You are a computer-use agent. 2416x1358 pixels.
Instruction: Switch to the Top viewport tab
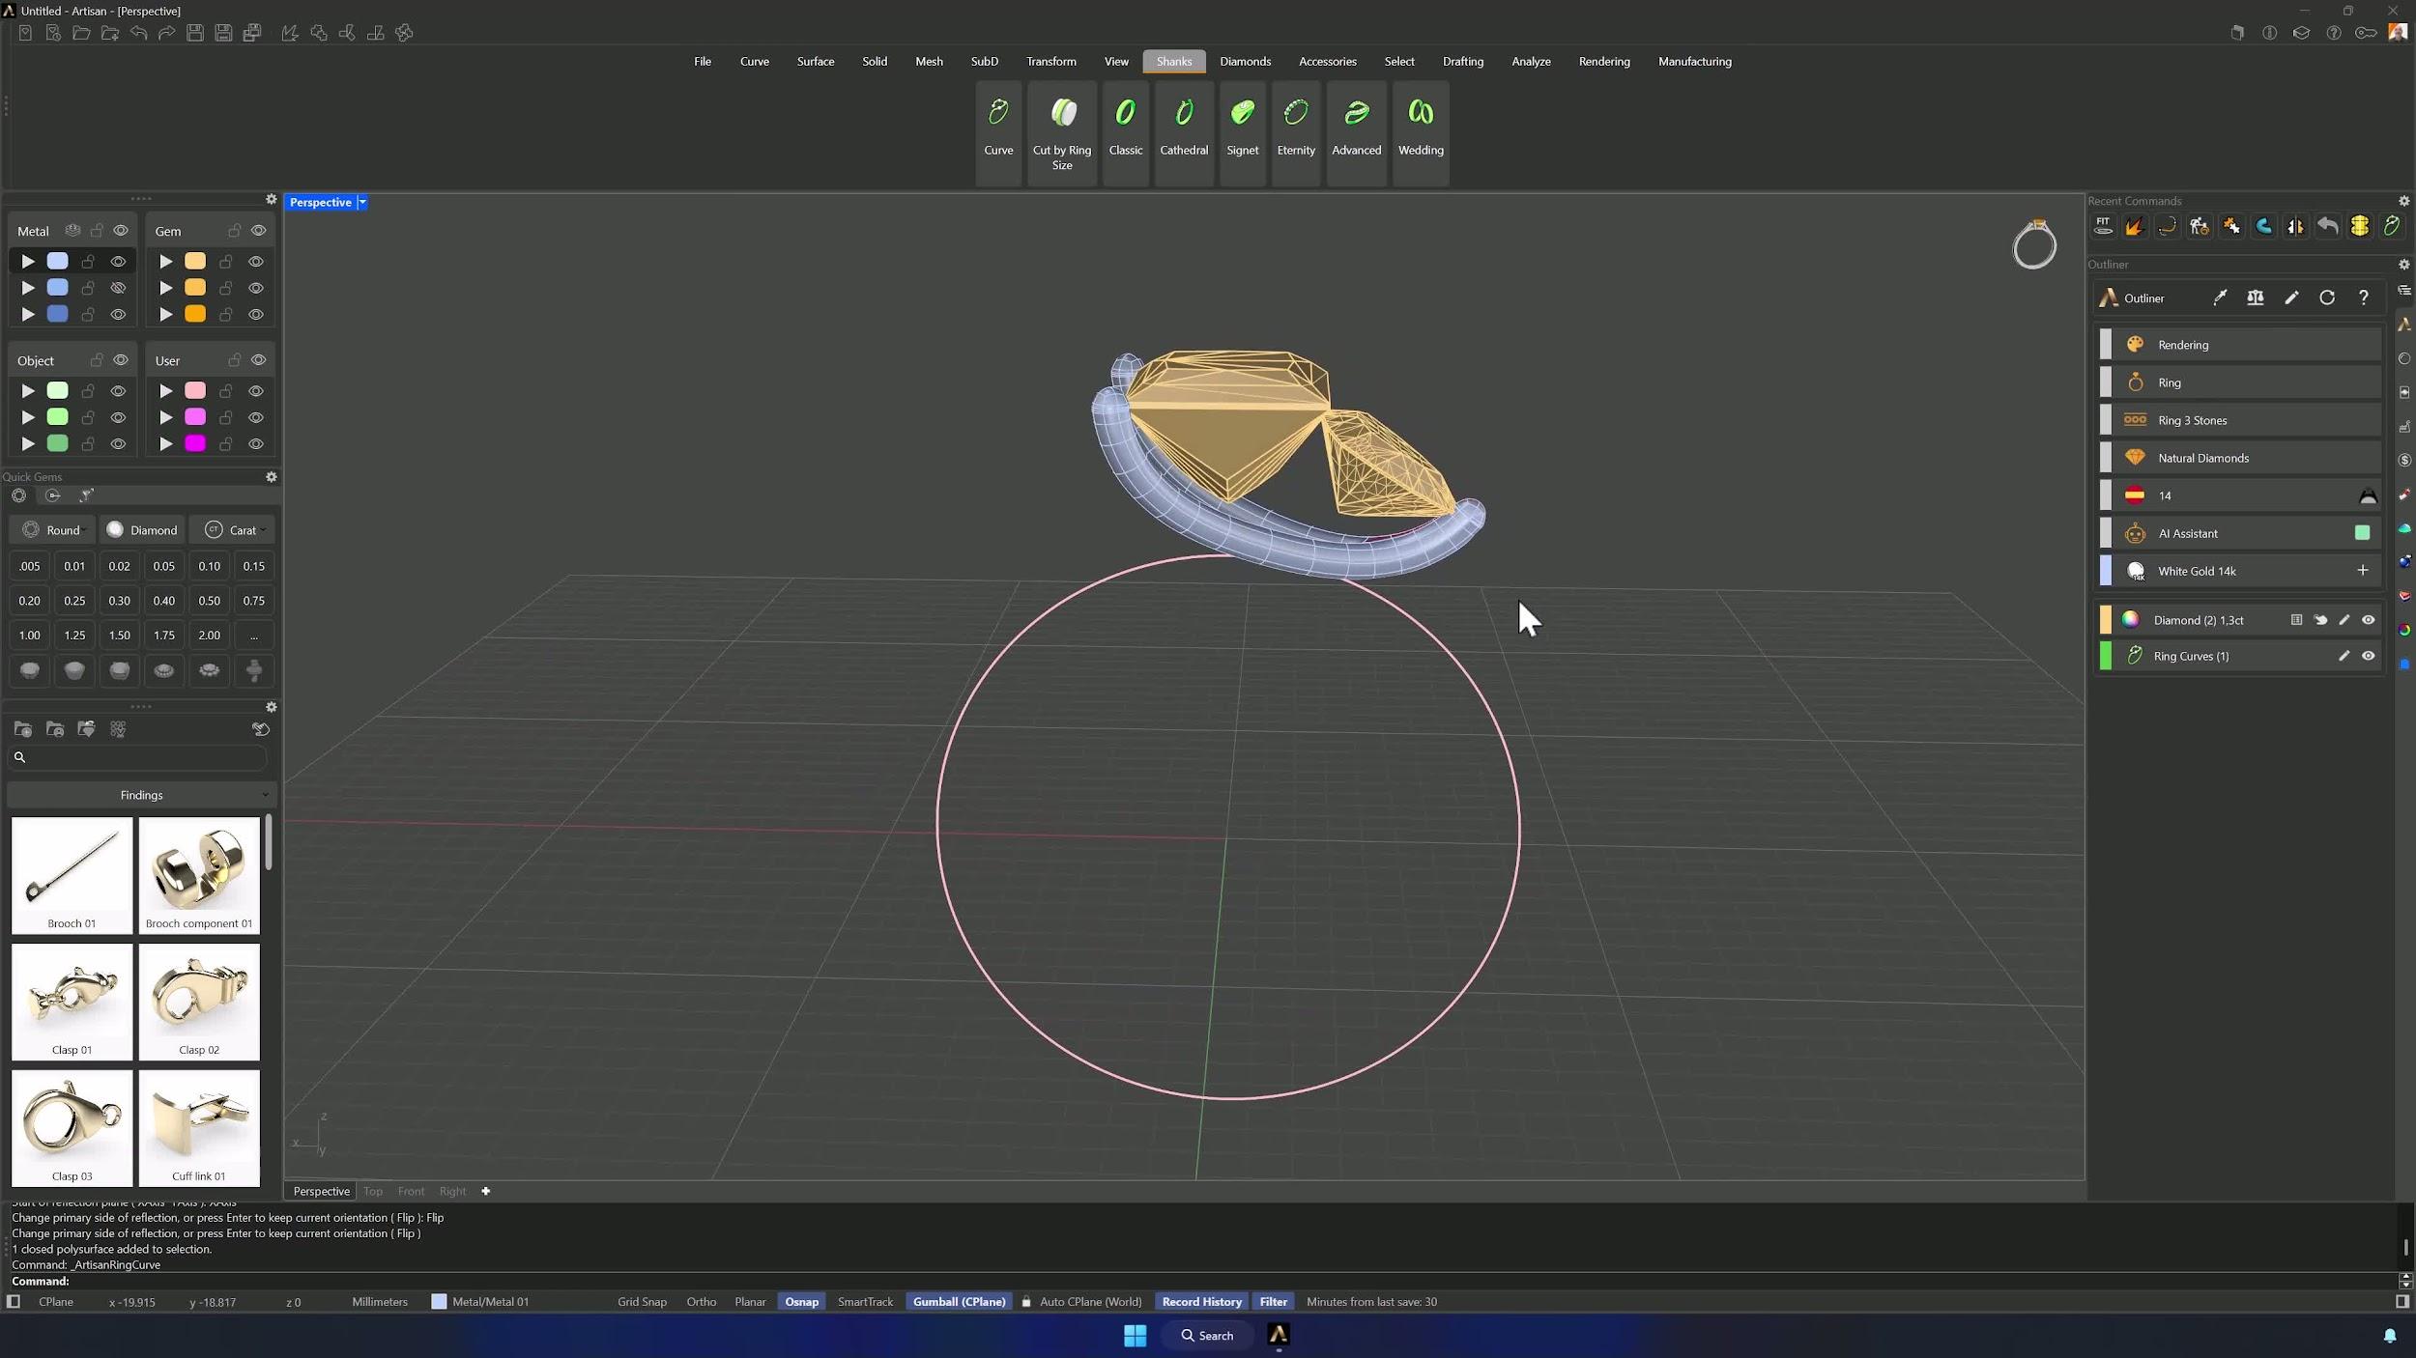click(372, 1191)
